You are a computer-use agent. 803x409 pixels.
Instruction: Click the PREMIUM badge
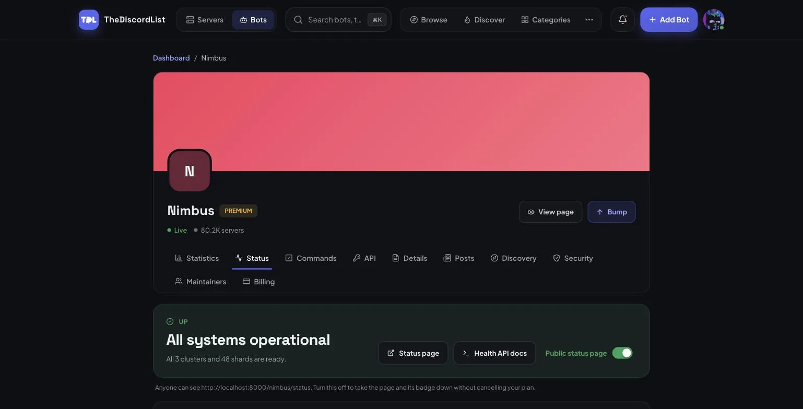pos(238,211)
